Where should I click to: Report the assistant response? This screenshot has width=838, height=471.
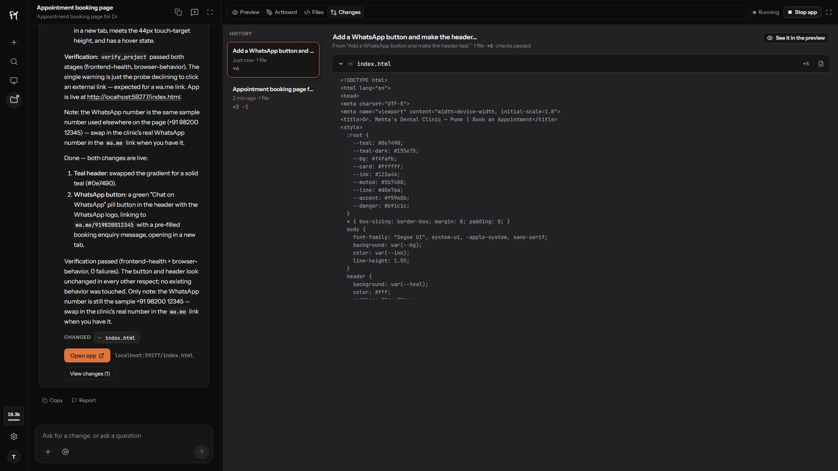tap(84, 400)
